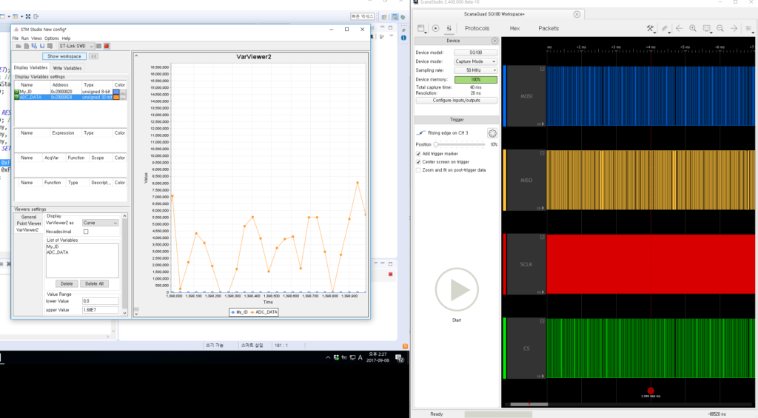This screenshot has width=758, height=418.
Task: Expand the VarViewer2 as Curve dropdown
Action: click(100, 223)
